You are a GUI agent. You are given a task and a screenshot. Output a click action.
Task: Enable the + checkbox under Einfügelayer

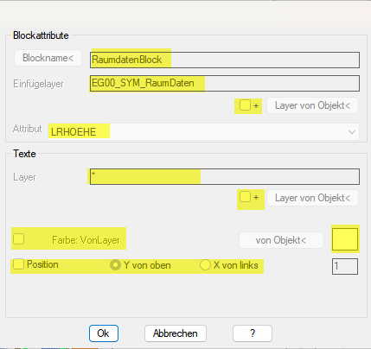245,105
